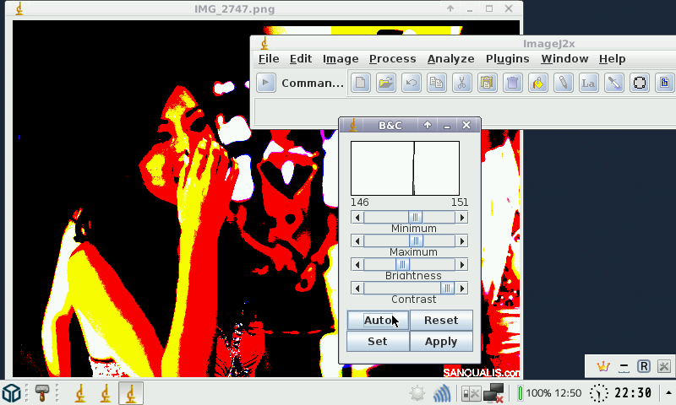
Task: Click the Minimum slider thumb
Action: tap(415, 218)
